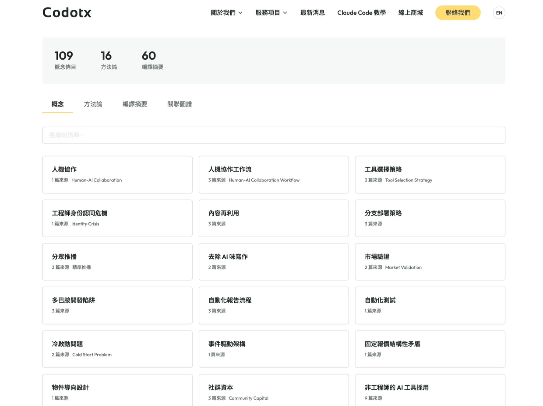
Task: Open the 工程師身份認同危機 card
Action: (x=117, y=218)
